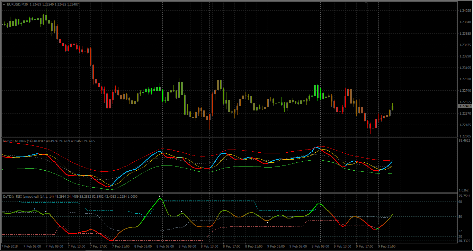Click the 7 Feb 2018 date label

click(x=9, y=246)
